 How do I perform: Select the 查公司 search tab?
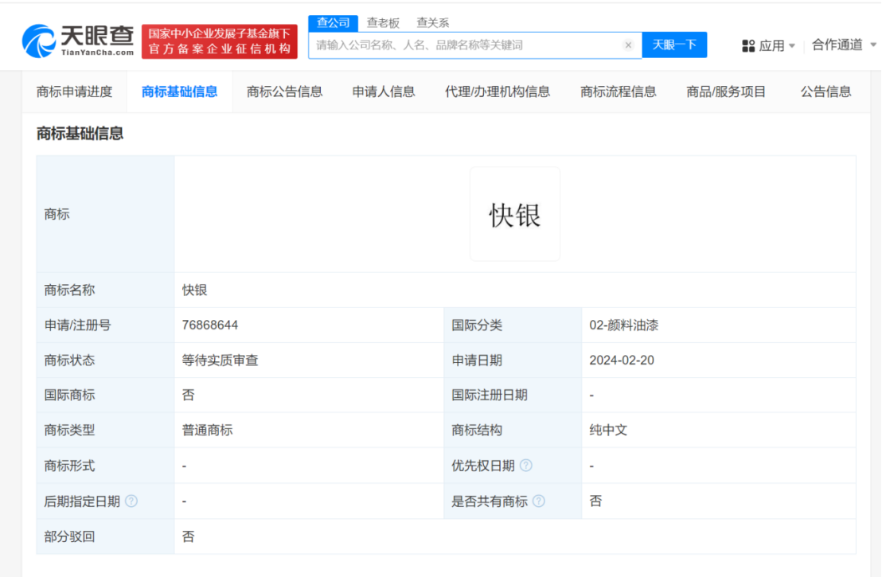(333, 23)
